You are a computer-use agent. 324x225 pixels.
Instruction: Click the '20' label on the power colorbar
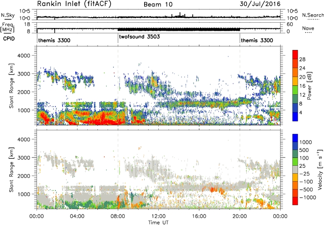(x=302, y=77)
